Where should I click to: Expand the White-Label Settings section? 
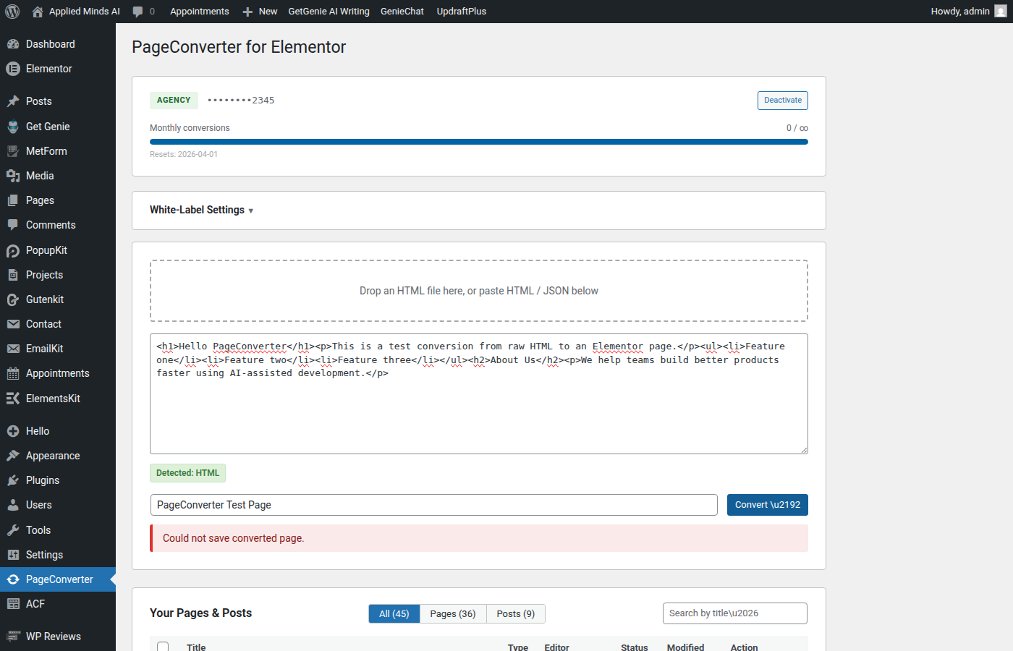[201, 210]
